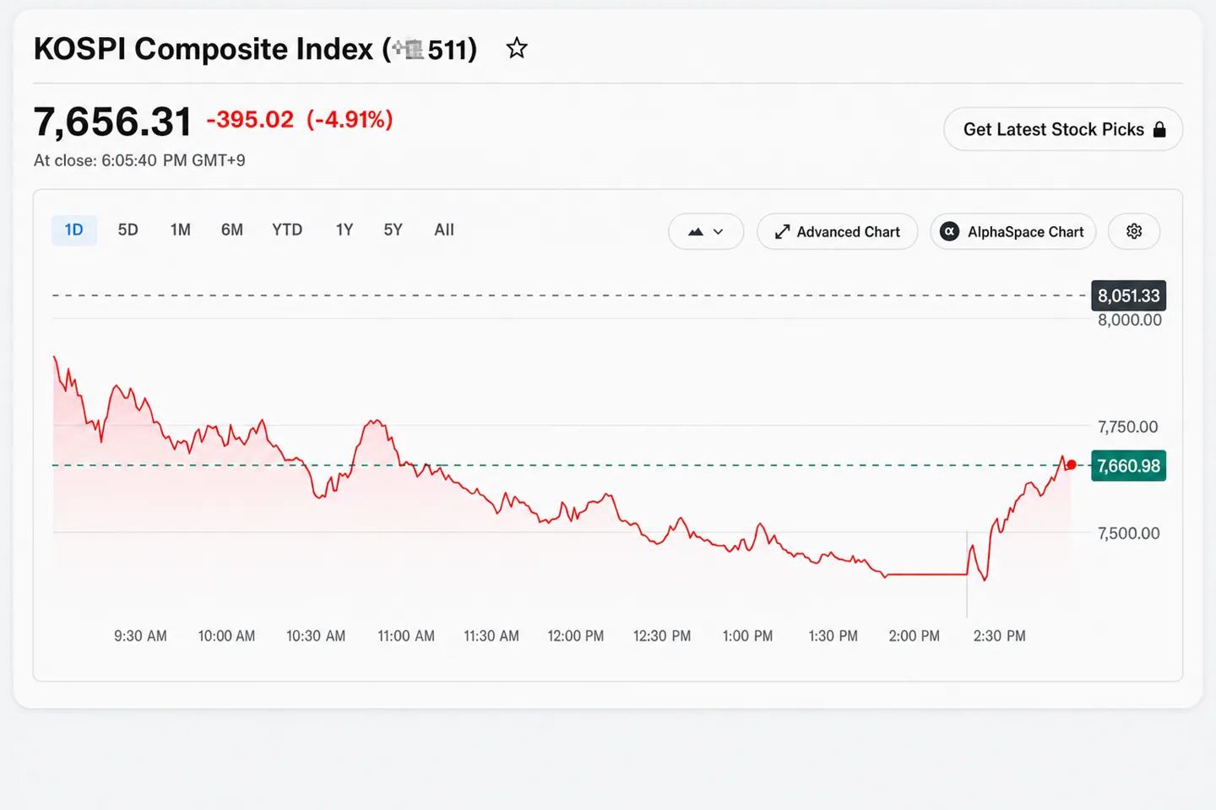The width and height of the screenshot is (1216, 810).
Task: Click the at close timestamp text
Action: 139,160
